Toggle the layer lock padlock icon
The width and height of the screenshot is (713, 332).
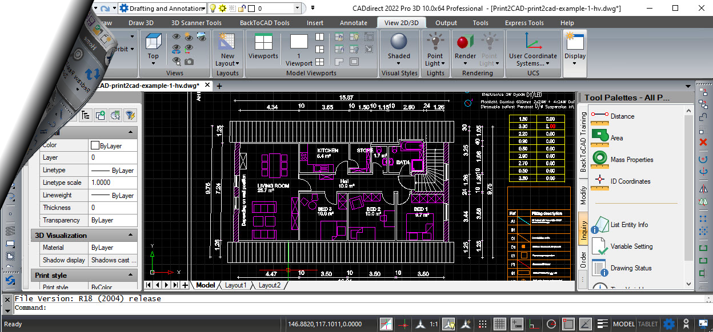coord(242,9)
